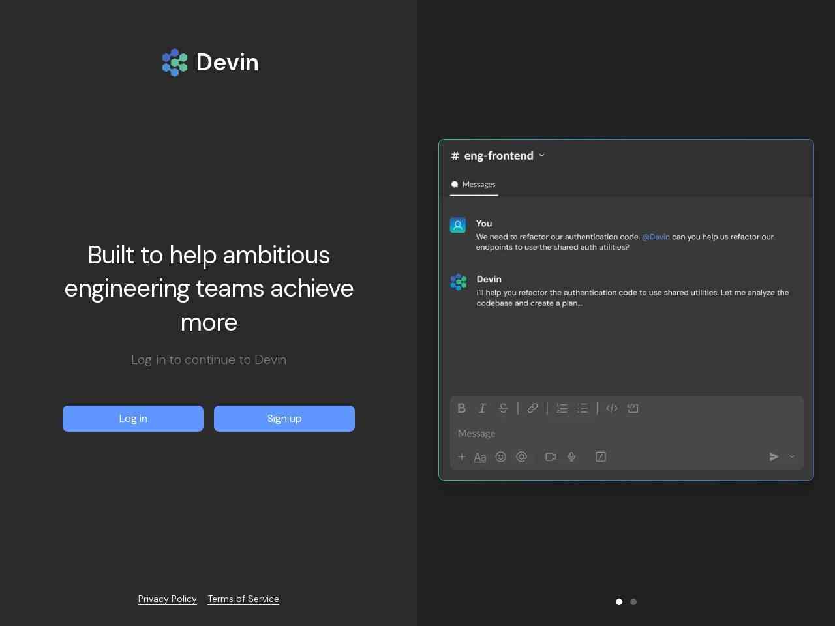This screenshot has height=626, width=835.
Task: Send the message with the arrow icon
Action: (774, 456)
